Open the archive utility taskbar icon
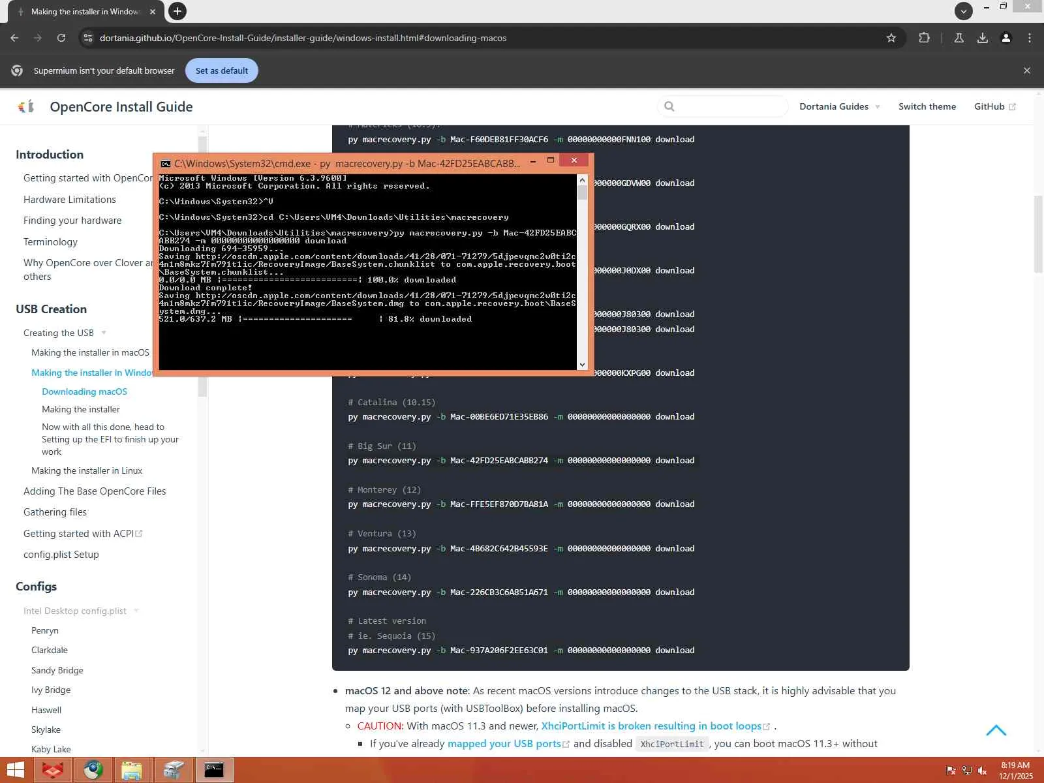Screen dimensions: 1044x783 (x=174, y=771)
